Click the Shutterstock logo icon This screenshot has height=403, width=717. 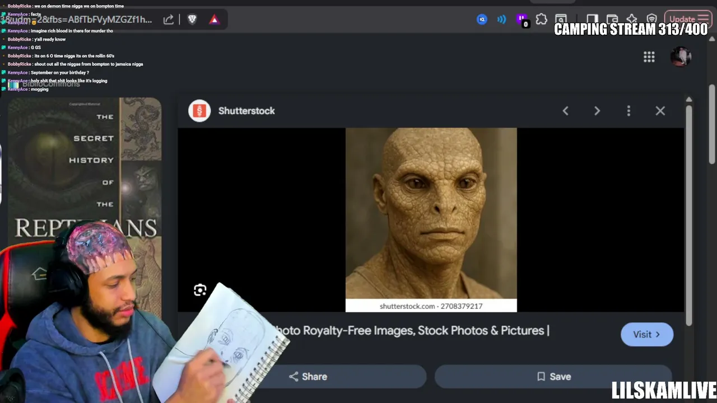pyautogui.click(x=199, y=111)
